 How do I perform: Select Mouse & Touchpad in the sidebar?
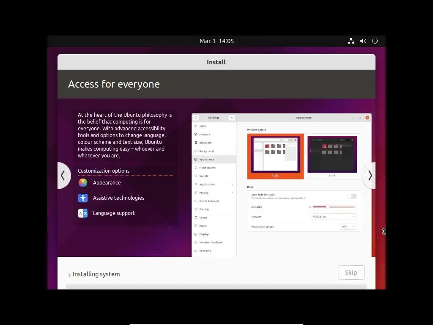pos(214,242)
